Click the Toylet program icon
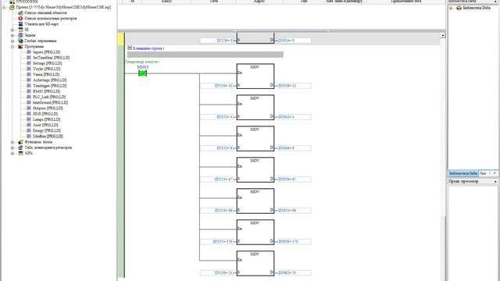The image size is (500, 281). click(x=29, y=69)
